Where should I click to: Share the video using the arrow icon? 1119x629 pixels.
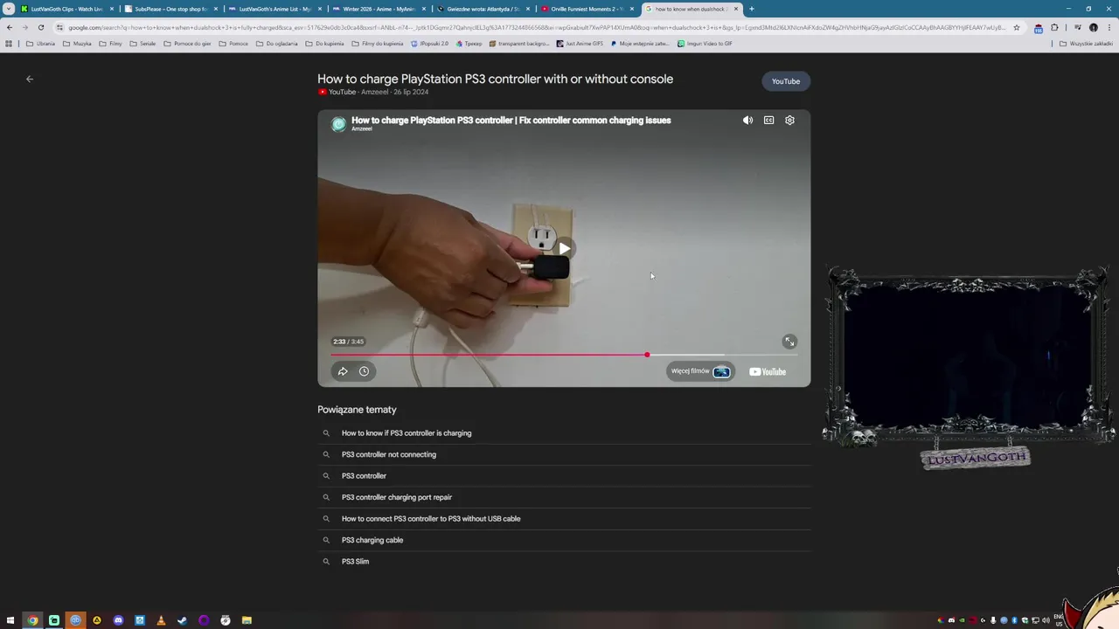[x=343, y=371]
